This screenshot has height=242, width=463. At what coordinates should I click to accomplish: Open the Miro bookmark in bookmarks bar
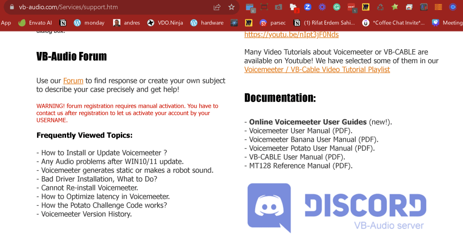coord(248,23)
